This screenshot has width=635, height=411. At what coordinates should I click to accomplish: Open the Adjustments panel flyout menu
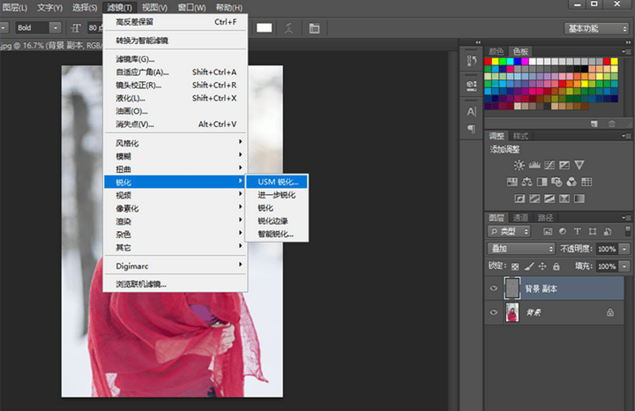click(x=626, y=136)
